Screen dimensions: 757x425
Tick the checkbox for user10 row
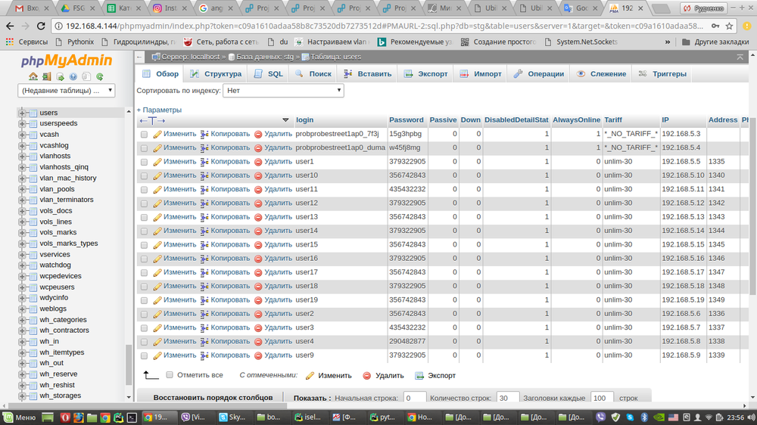(144, 176)
